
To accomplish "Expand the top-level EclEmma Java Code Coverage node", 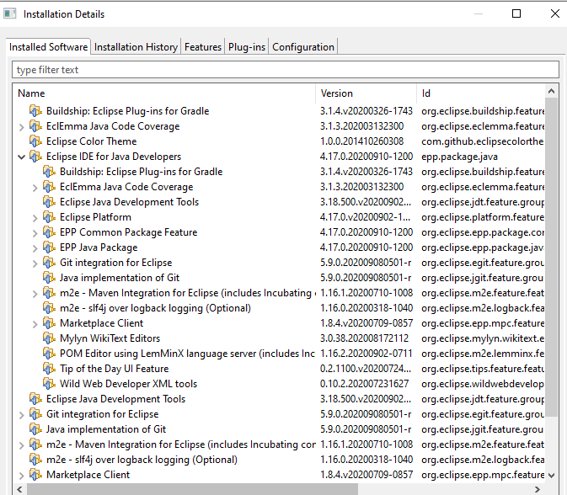I will click(22, 127).
